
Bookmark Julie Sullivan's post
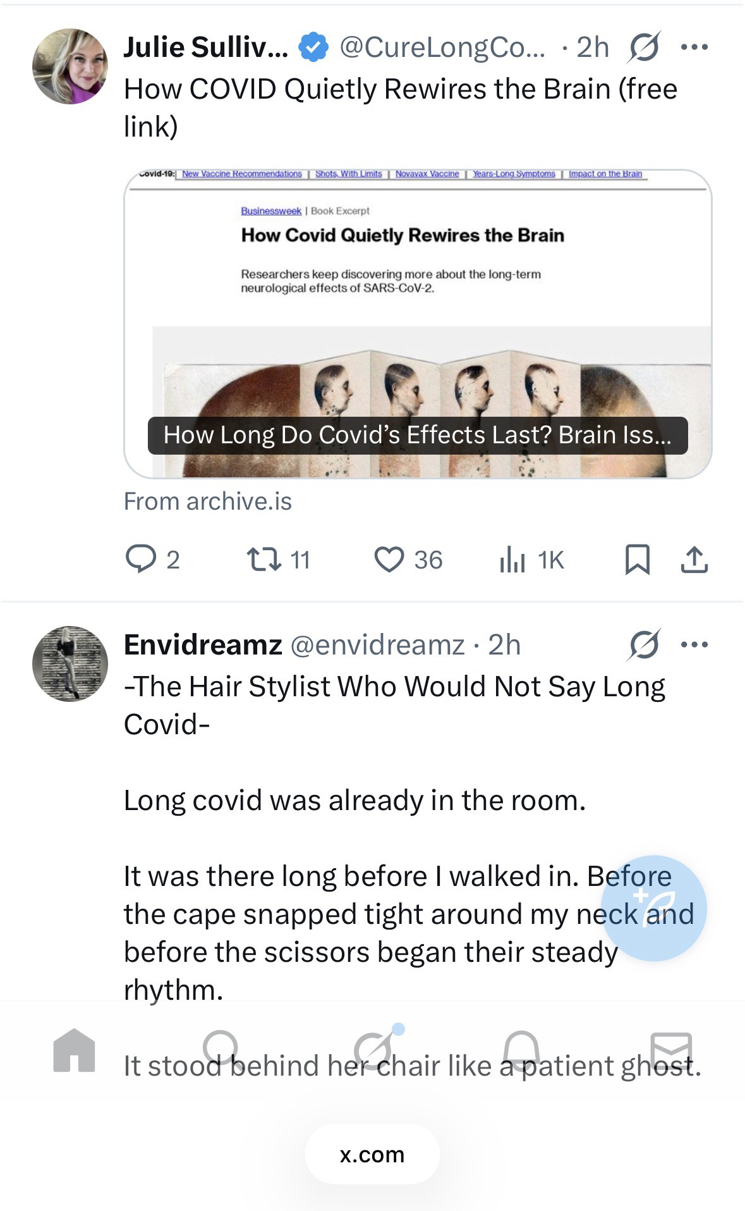[x=637, y=560]
